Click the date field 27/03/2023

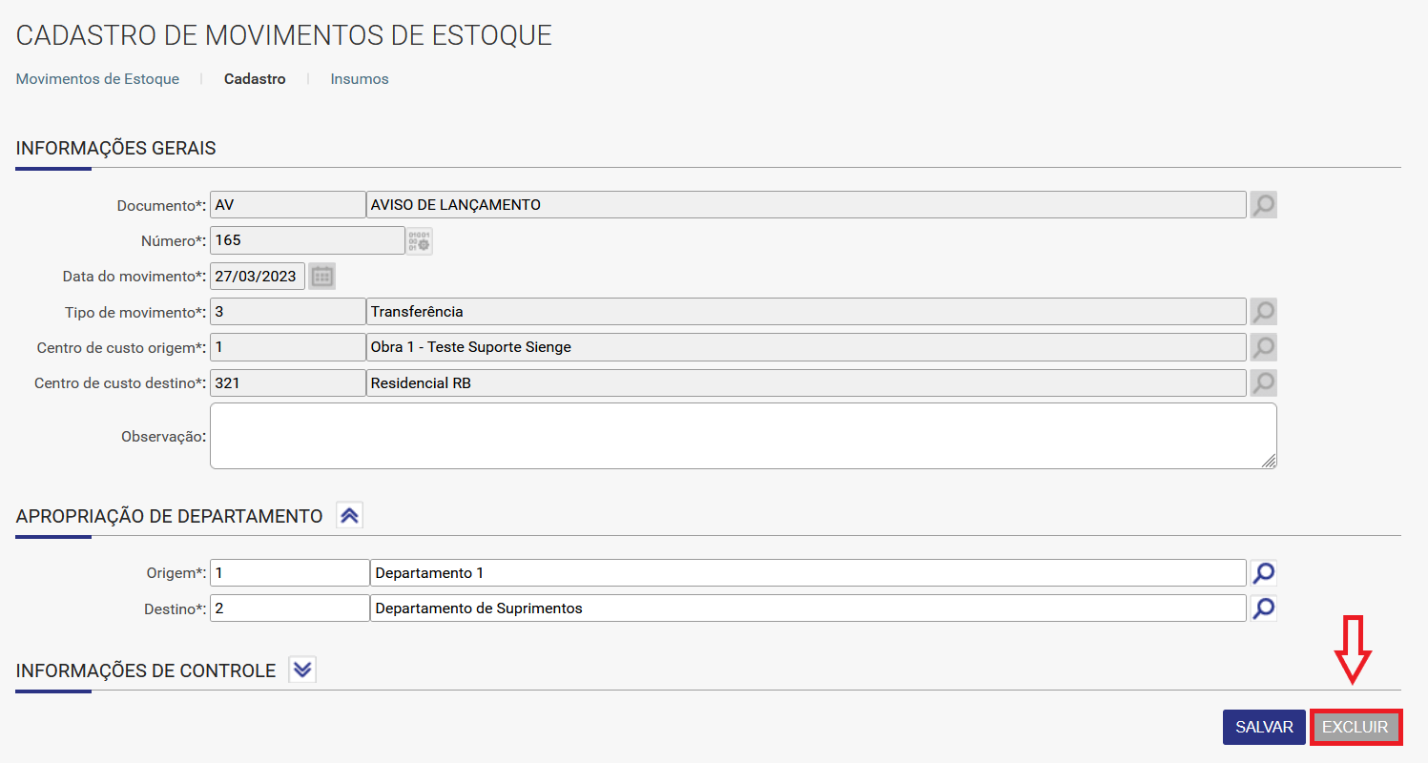click(x=258, y=277)
